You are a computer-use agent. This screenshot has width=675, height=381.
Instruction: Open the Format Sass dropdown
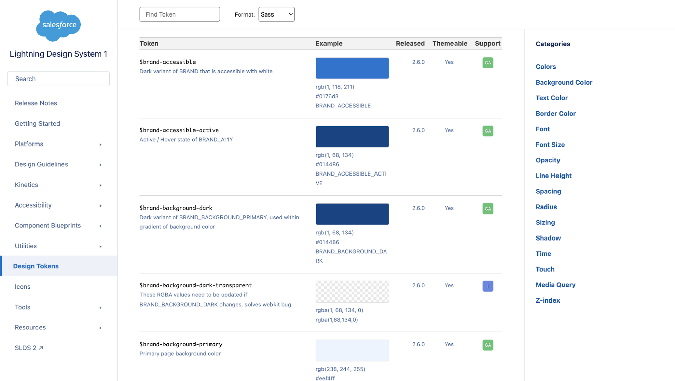pos(276,14)
